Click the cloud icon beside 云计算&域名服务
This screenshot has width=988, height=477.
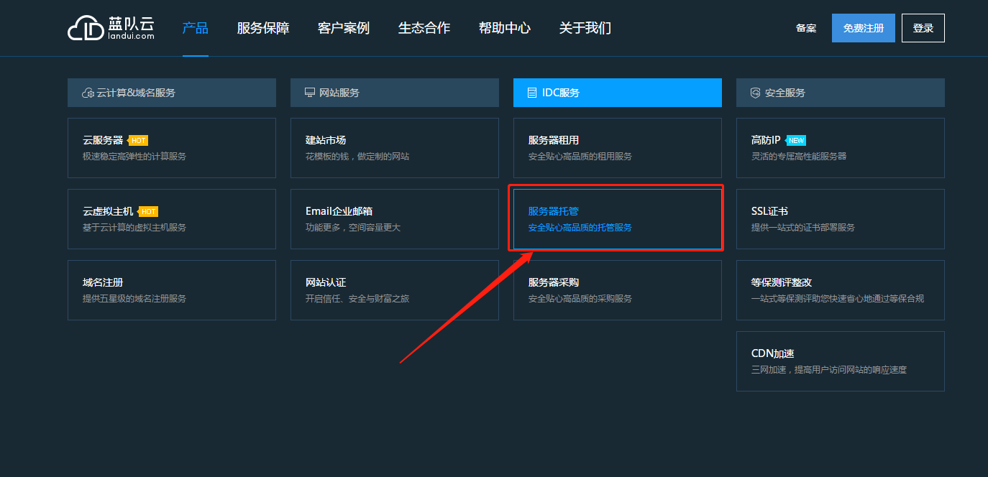pos(88,93)
